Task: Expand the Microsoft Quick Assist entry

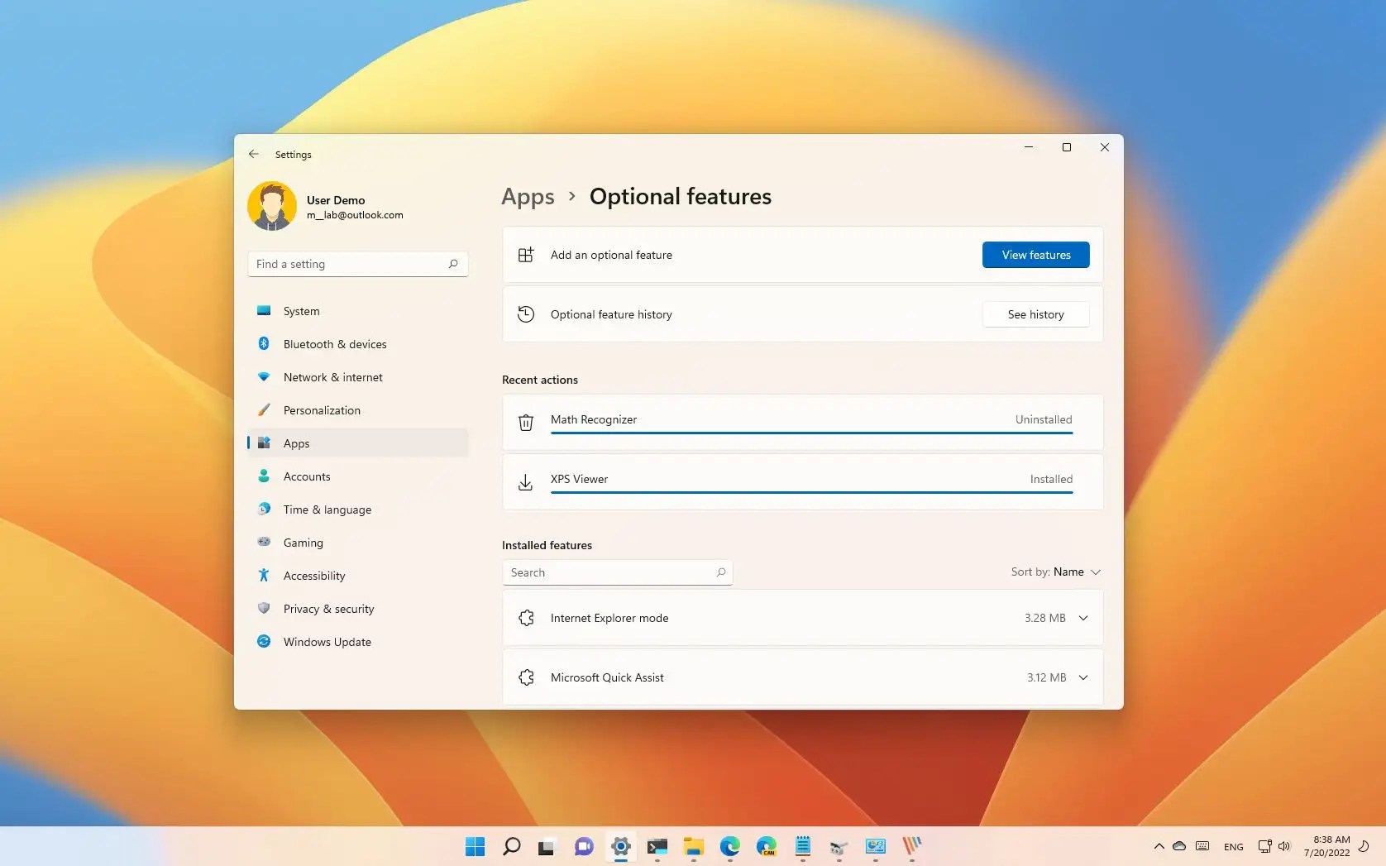Action: 1083,677
